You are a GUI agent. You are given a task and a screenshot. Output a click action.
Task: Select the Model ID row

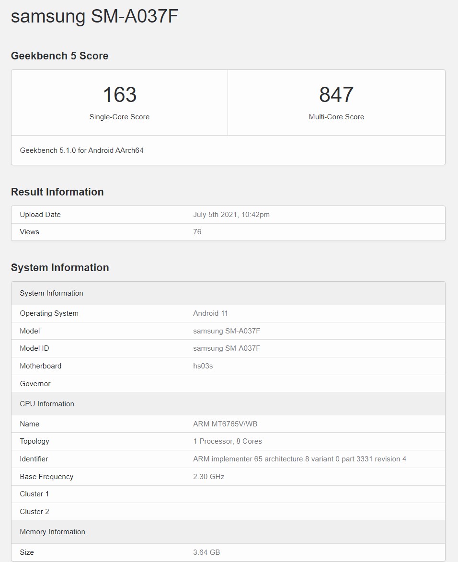click(228, 348)
